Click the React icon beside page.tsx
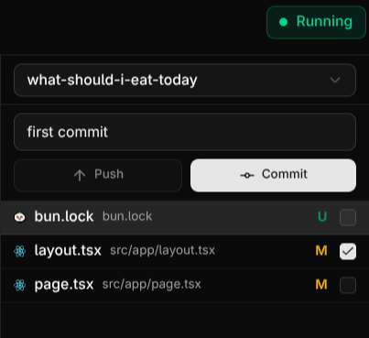The width and height of the screenshot is (369, 338). coord(20,285)
